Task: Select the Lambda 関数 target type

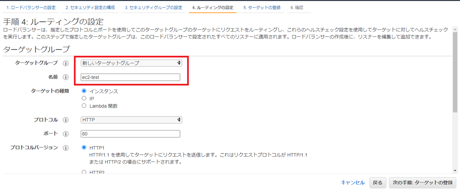Action: [84, 105]
